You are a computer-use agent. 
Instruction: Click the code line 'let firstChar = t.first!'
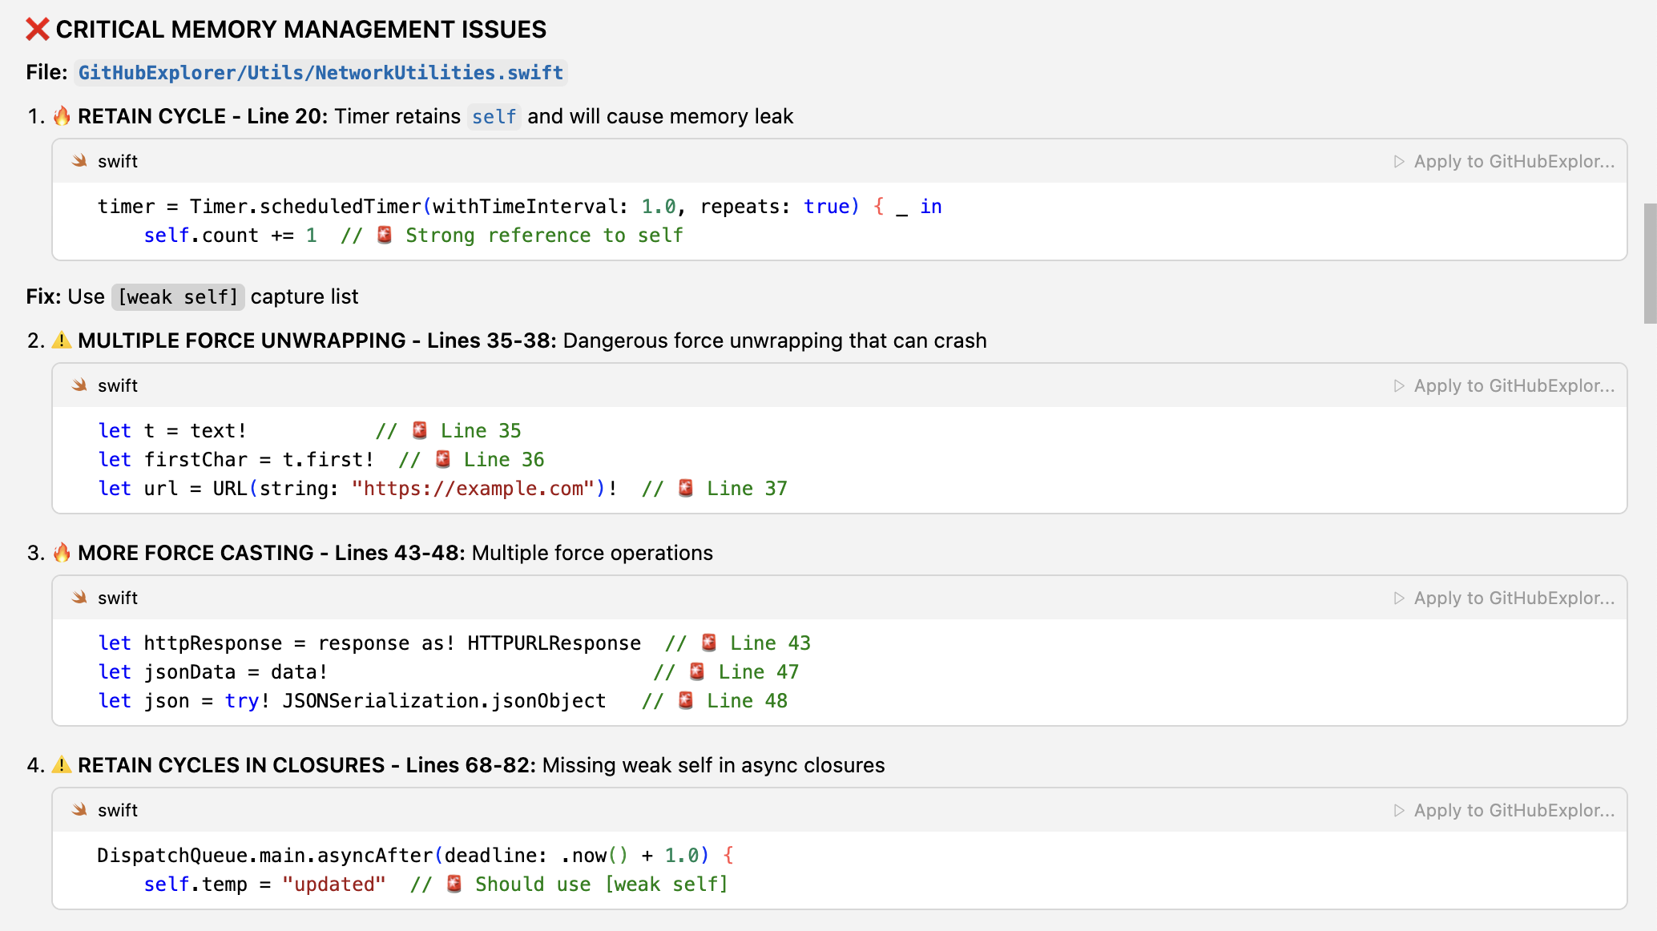click(x=236, y=460)
